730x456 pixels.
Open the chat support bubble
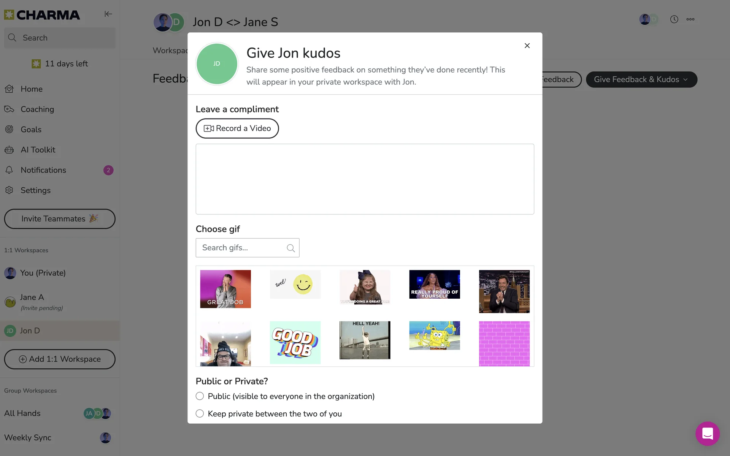[707, 433]
